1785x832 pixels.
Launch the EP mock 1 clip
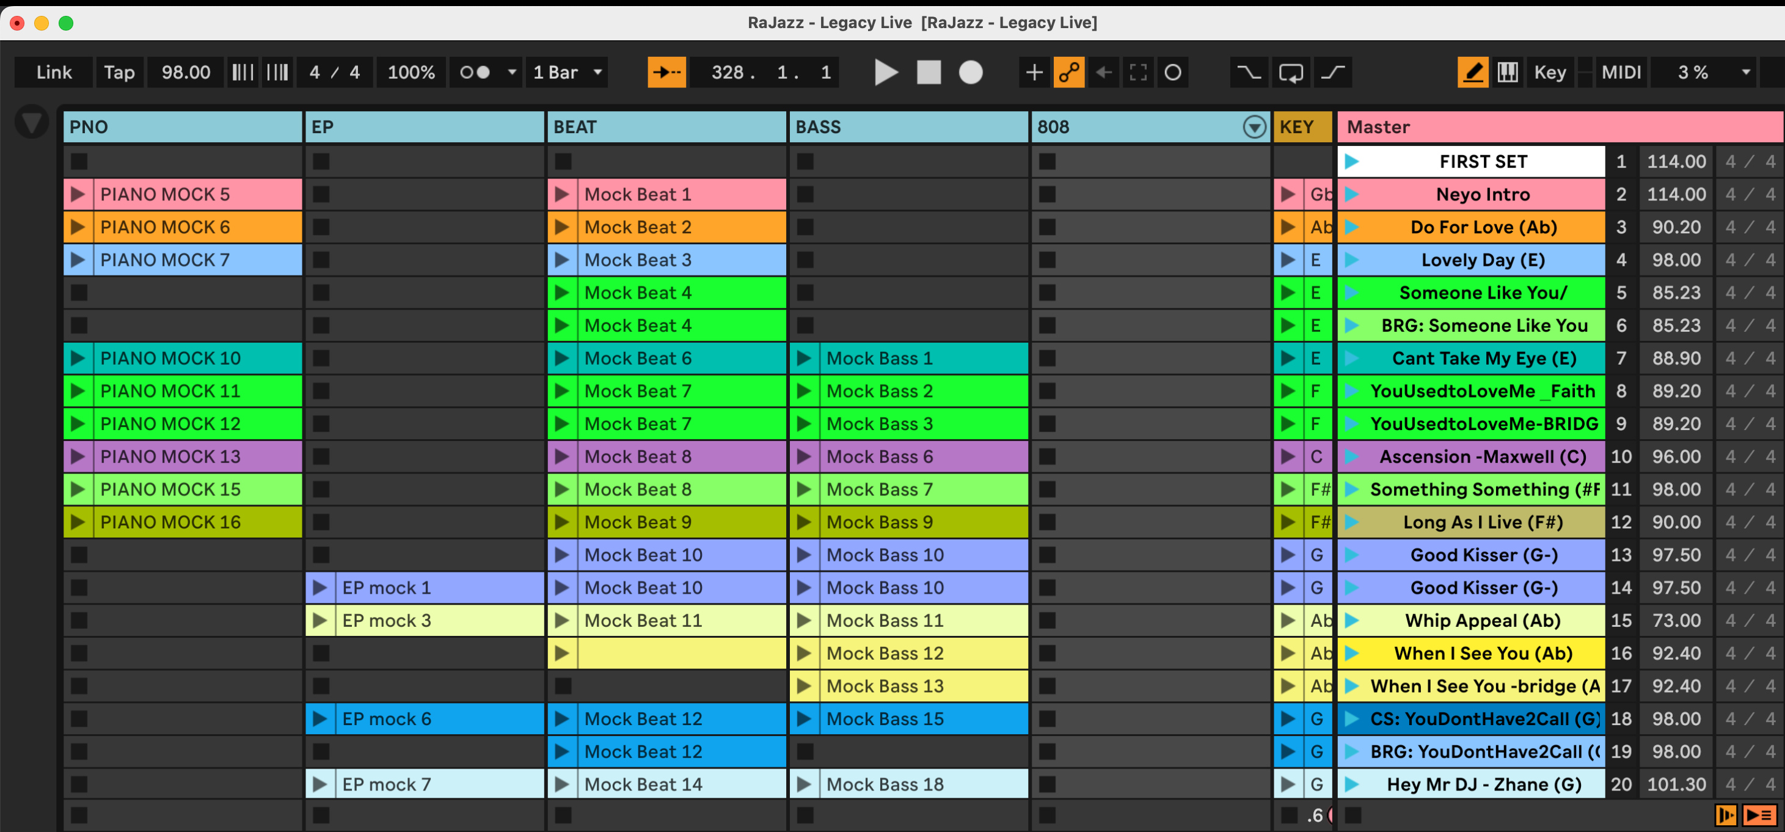point(320,588)
